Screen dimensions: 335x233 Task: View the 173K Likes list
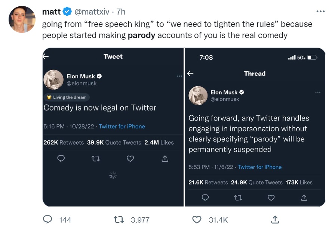point(299,183)
